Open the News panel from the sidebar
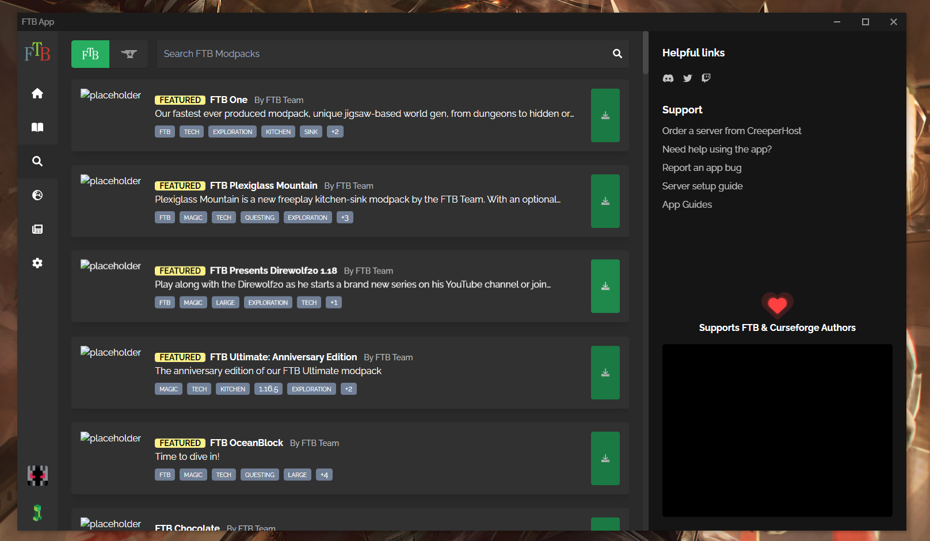The image size is (930, 541). click(x=37, y=228)
